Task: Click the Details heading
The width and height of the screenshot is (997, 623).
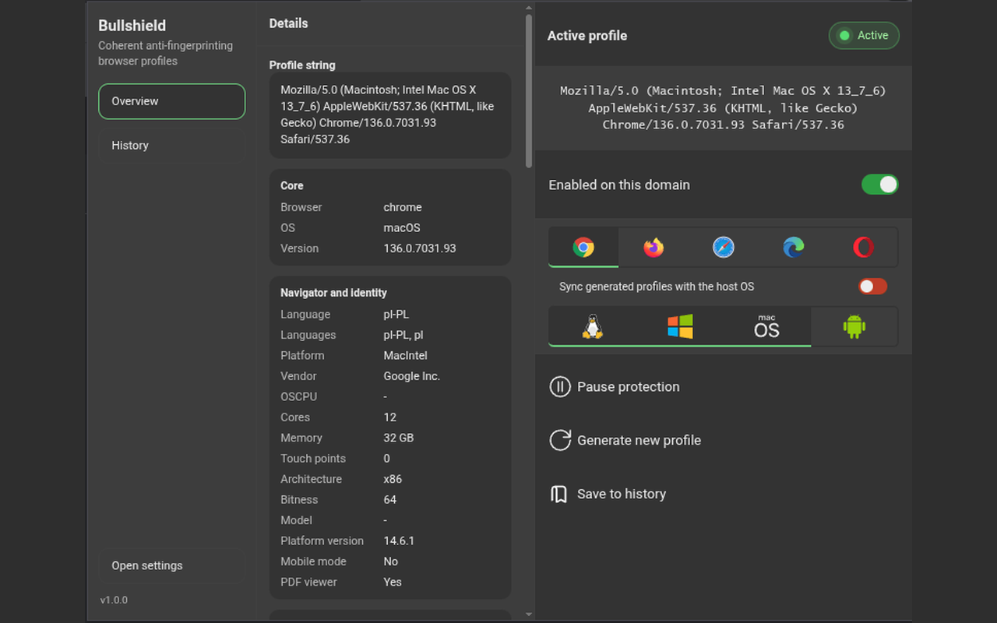Action: (288, 23)
